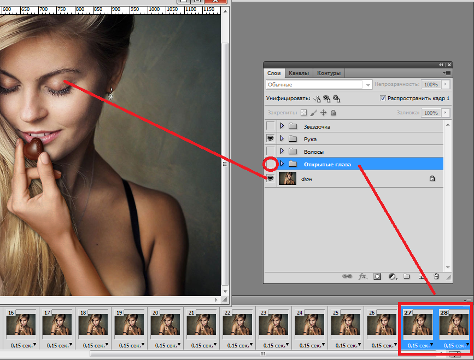Uncheck the Распространить кадр 1 checkbox

[x=383, y=98]
